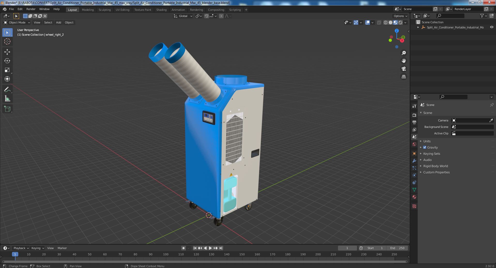Switch perspective/orthographic grid icon

click(x=404, y=77)
